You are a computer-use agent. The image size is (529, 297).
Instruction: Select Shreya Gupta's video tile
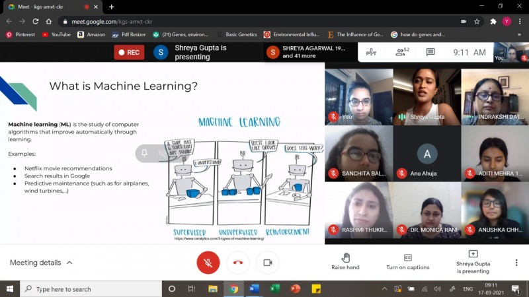(x=427, y=96)
